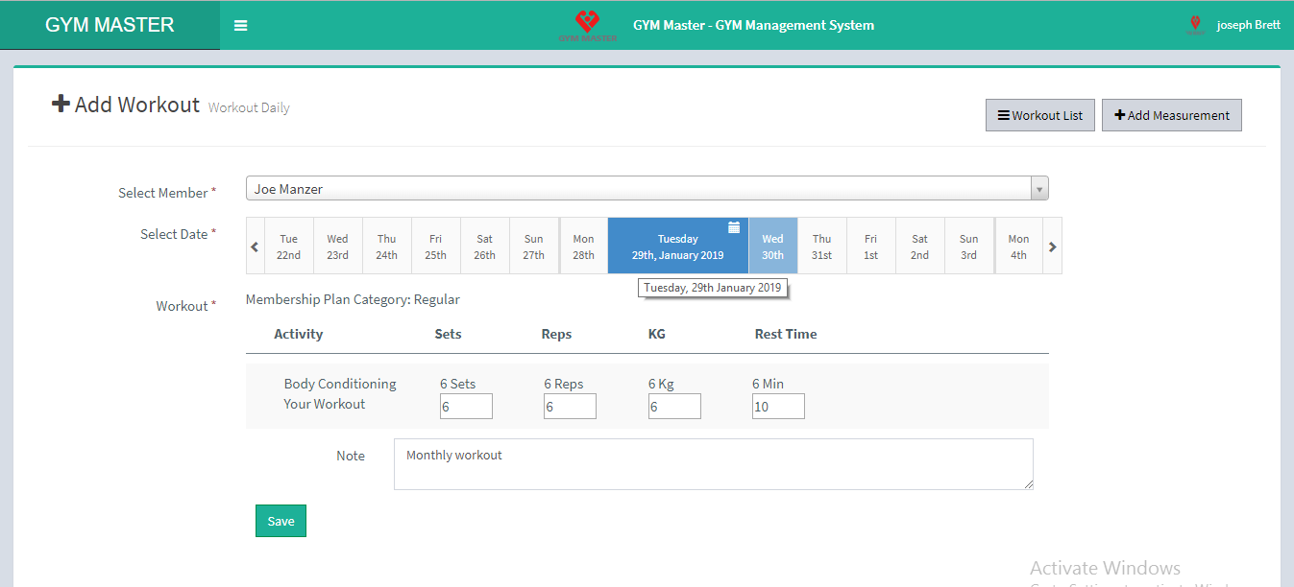This screenshot has width=1294, height=587.
Task: Click the Workout List button
Action: 1039,115
